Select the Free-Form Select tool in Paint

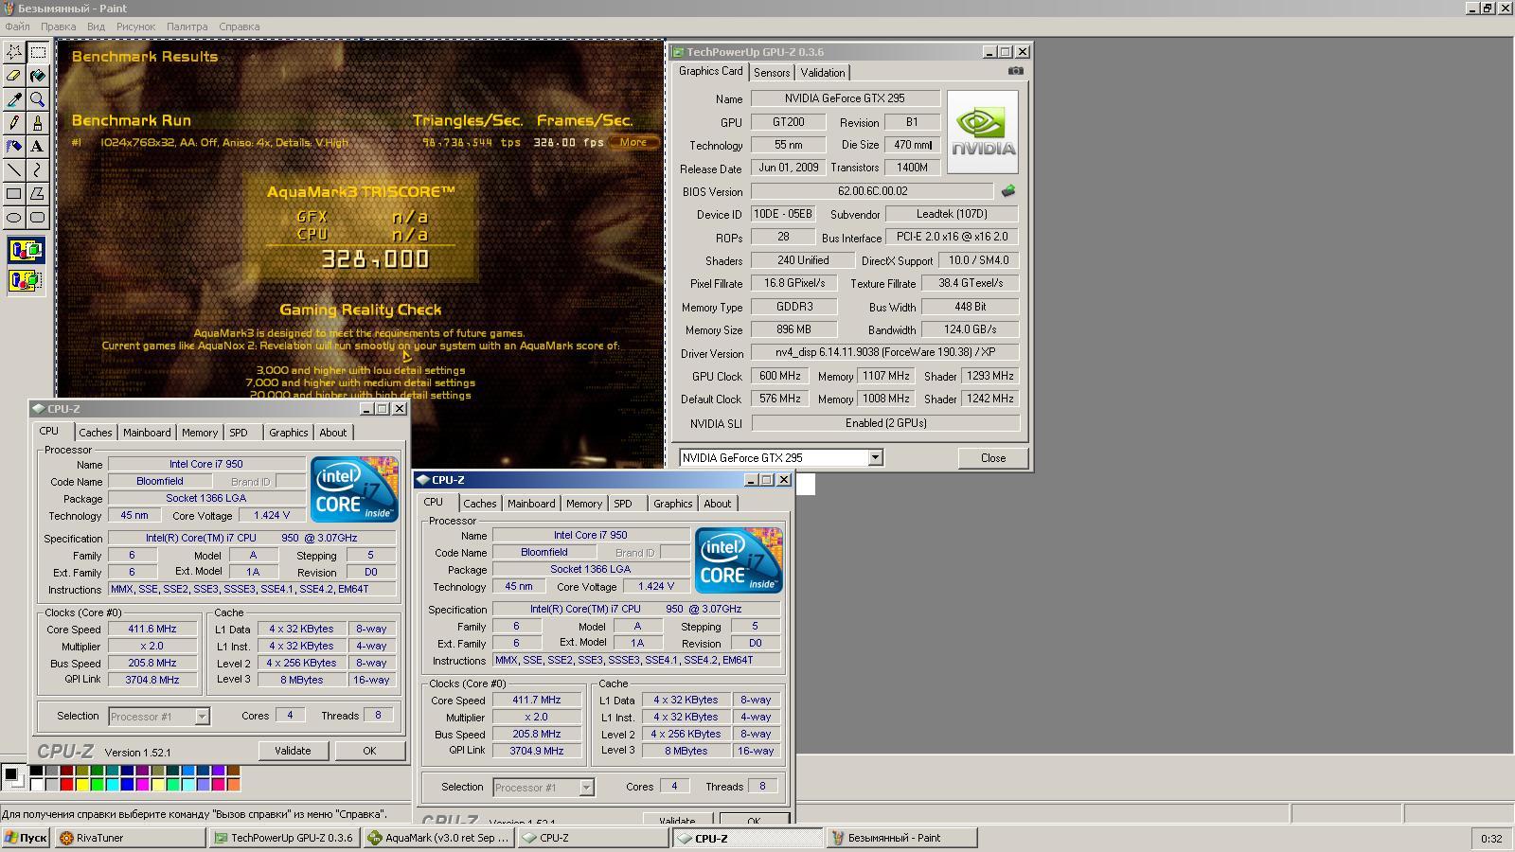[14, 52]
